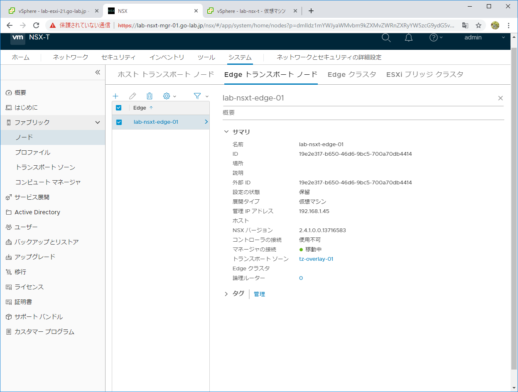Click the add Edge plus icon
This screenshot has height=392, width=518.
point(115,96)
